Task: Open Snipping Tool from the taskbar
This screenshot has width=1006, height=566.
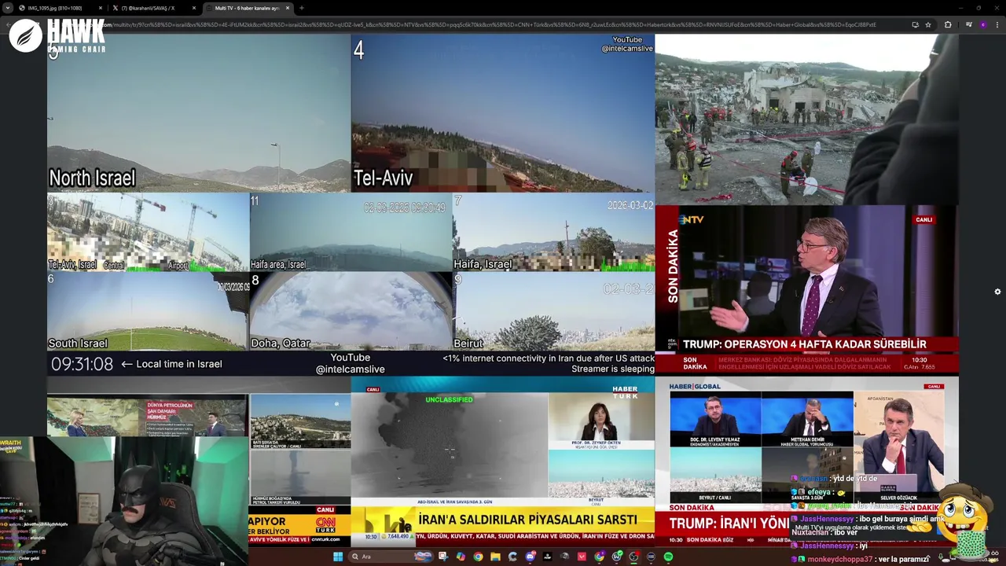Action: (x=443, y=557)
